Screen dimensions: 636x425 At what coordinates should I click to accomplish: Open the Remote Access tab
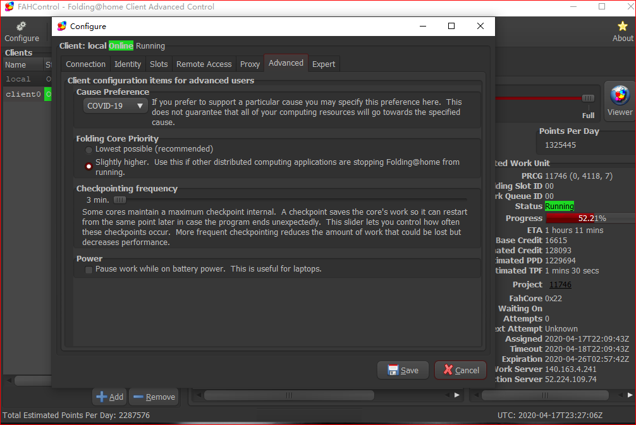(x=204, y=64)
